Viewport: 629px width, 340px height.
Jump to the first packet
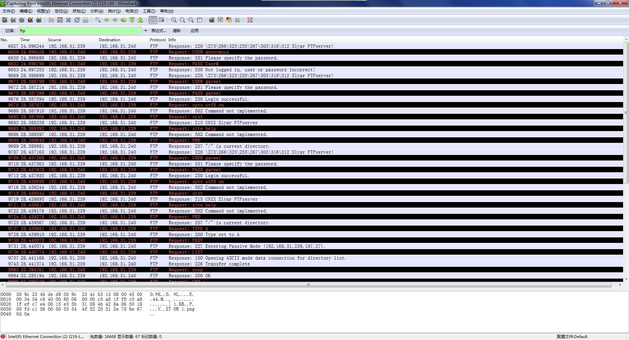(x=132, y=20)
